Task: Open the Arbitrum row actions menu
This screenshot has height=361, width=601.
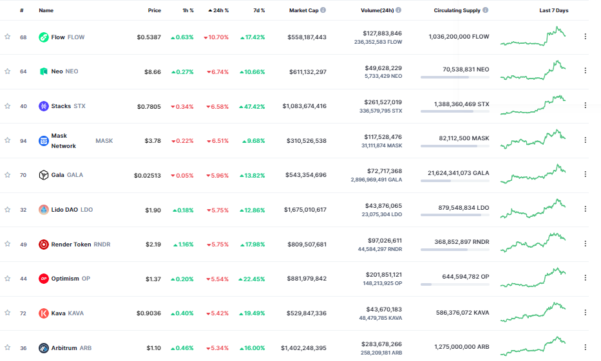Action: (x=585, y=347)
